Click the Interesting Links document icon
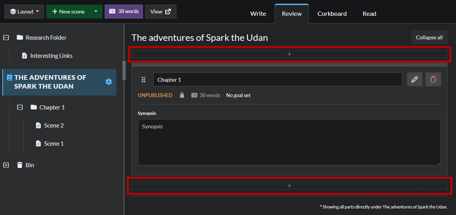 [25, 55]
